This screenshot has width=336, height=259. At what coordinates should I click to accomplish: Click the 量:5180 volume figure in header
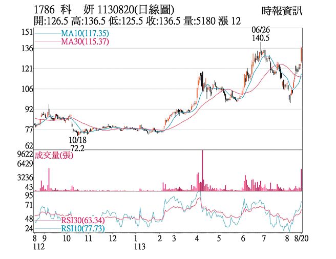pos(202,21)
